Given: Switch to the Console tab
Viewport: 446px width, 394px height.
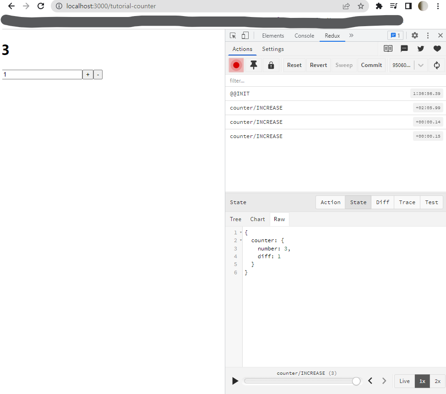Looking at the screenshot, I should click(304, 36).
